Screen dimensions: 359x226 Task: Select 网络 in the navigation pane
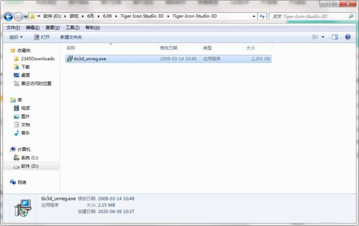tap(22, 182)
